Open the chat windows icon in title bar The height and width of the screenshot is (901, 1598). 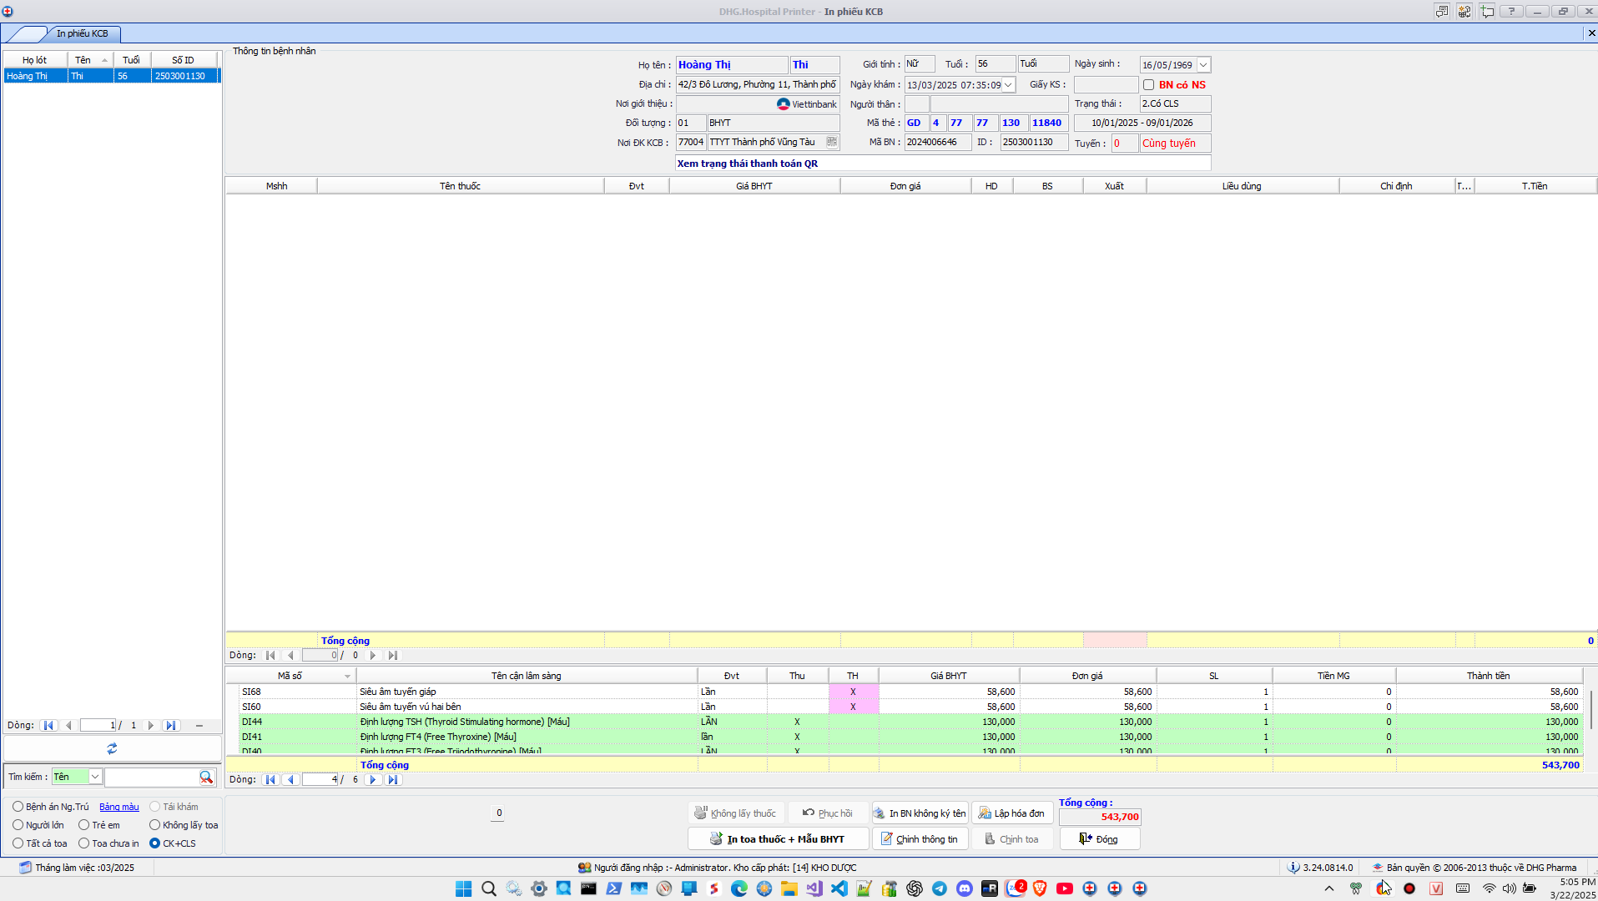tap(1442, 11)
